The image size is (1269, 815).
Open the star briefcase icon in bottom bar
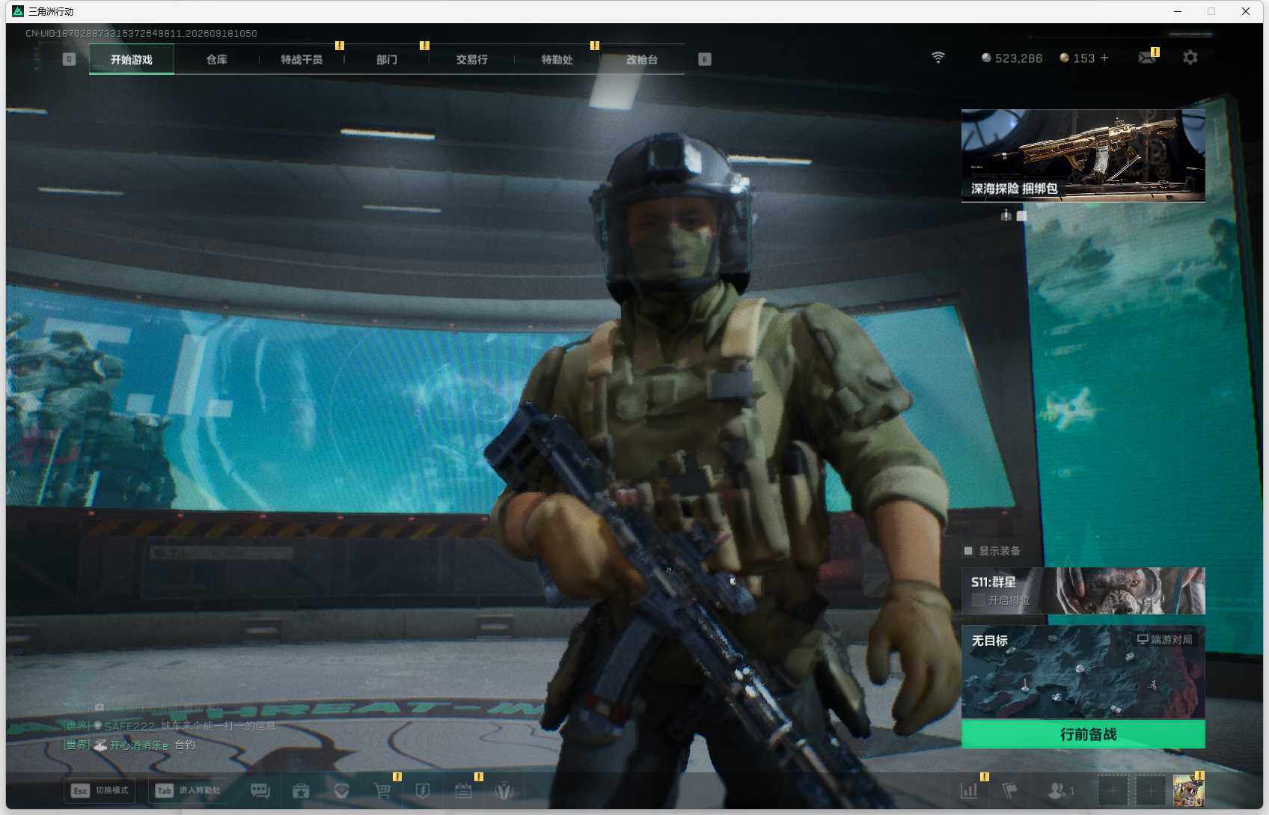pyautogui.click(x=301, y=791)
